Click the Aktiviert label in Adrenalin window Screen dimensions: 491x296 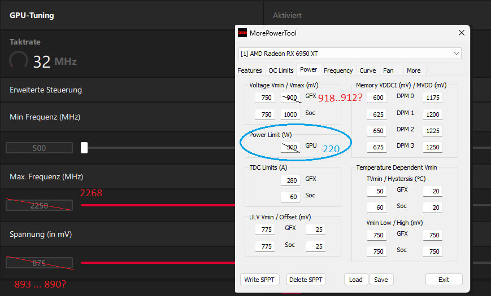tap(287, 15)
